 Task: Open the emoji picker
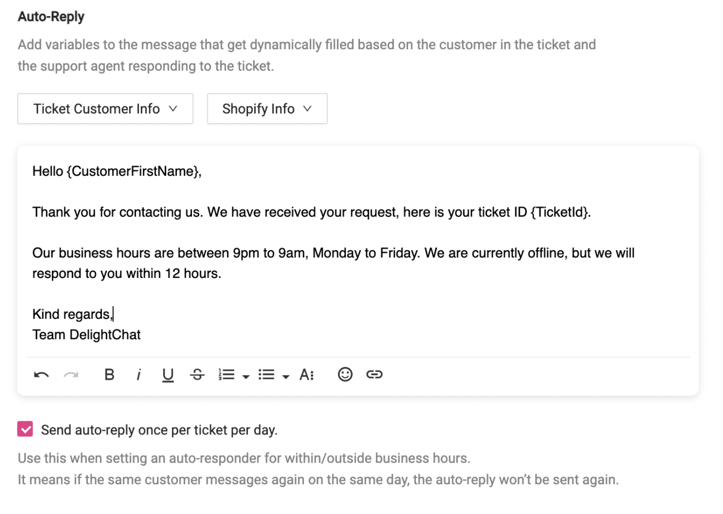point(345,375)
